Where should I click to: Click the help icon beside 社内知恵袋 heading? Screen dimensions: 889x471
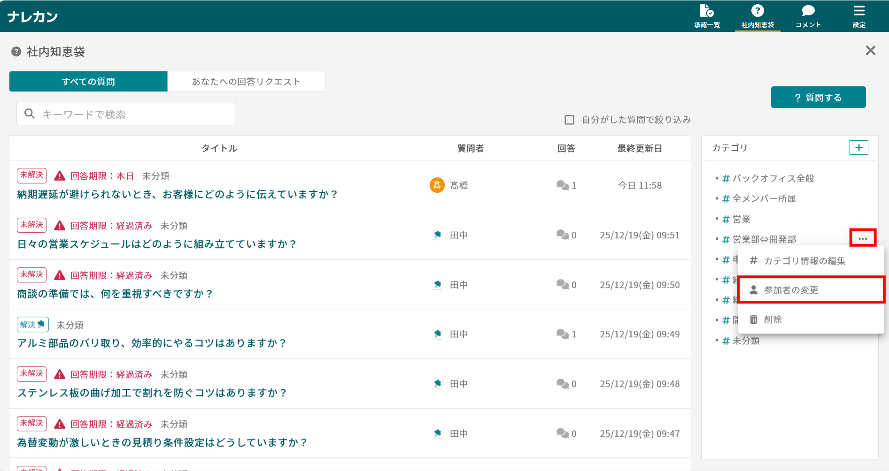tap(15, 52)
